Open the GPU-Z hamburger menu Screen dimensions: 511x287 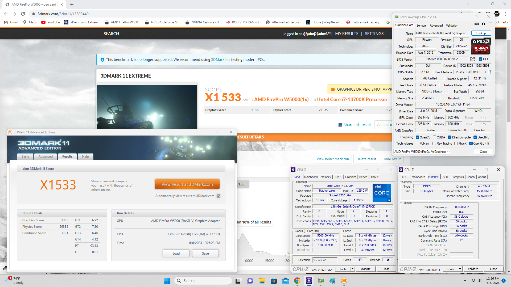click(x=490, y=24)
